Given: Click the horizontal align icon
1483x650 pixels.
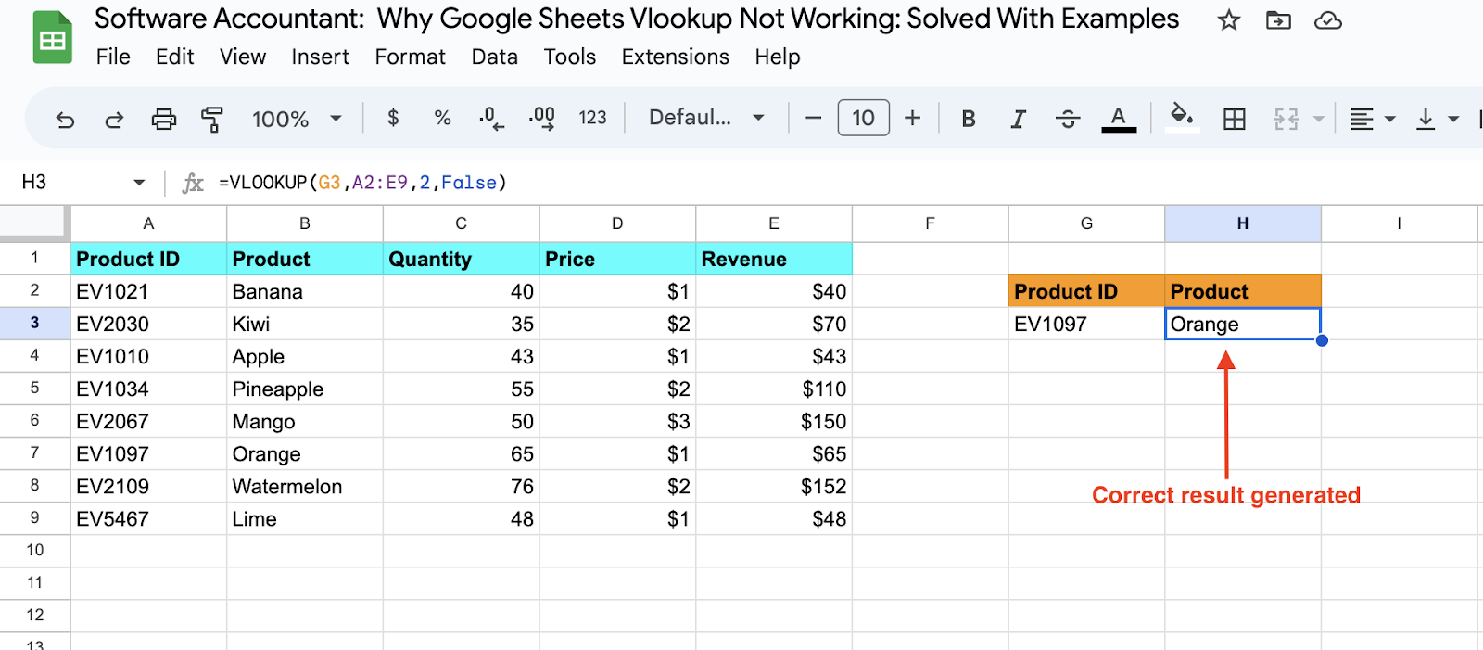Looking at the screenshot, I should click(x=1362, y=119).
